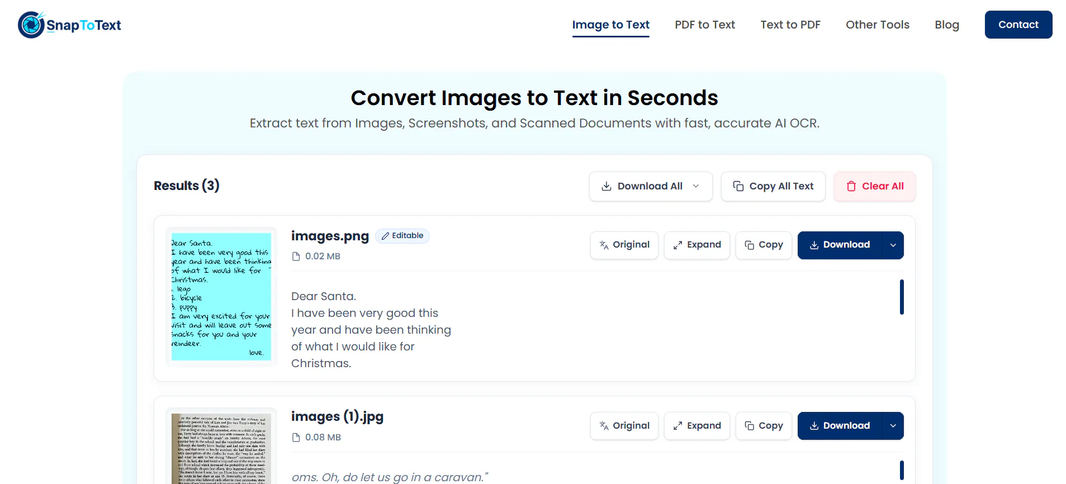Click the 'oms. Oh, do let us go' line
This screenshot has width=1066, height=484.
point(390,477)
